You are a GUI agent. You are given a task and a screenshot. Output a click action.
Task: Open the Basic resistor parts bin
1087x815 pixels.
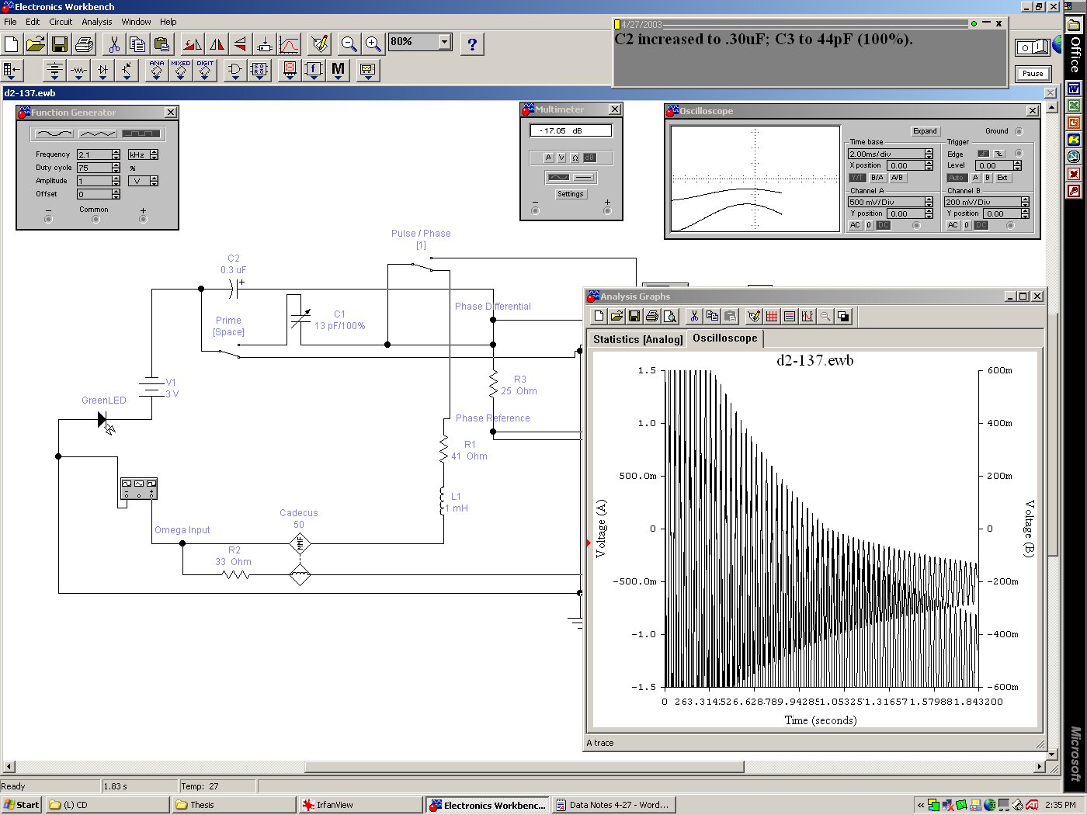(78, 71)
